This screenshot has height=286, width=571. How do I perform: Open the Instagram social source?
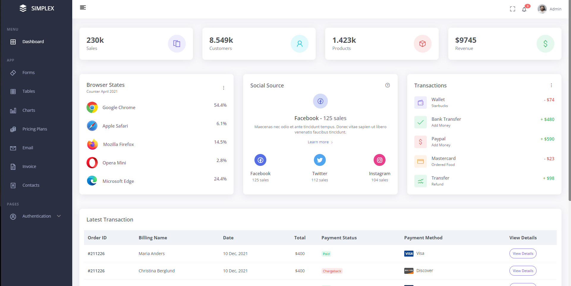(x=380, y=160)
